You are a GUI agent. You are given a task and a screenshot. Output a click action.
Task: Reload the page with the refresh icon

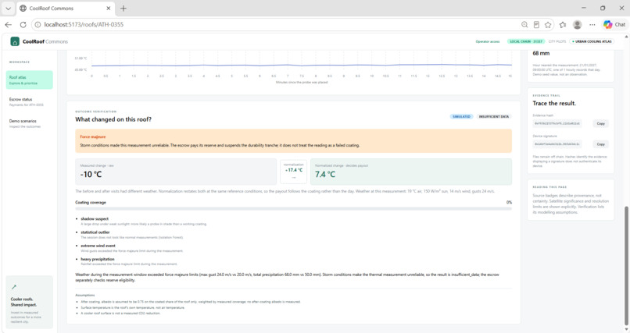coord(23,24)
